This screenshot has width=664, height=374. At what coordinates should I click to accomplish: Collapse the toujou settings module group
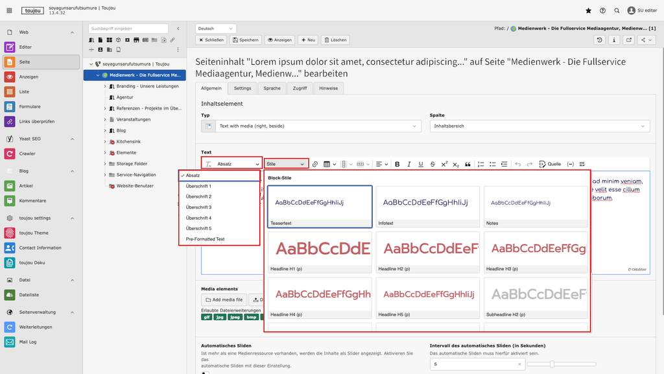pos(73,218)
